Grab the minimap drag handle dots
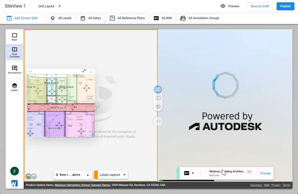 tap(30, 71)
